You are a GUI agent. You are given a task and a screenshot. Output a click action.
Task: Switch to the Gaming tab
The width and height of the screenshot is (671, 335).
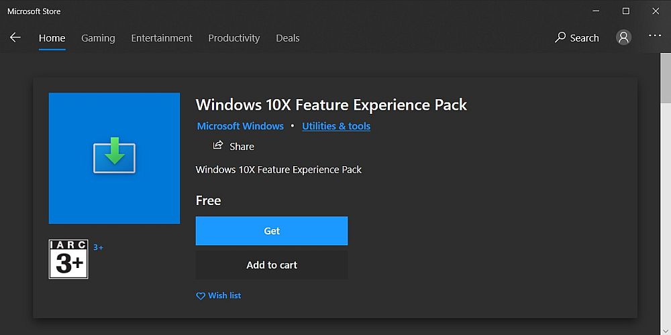[98, 38]
